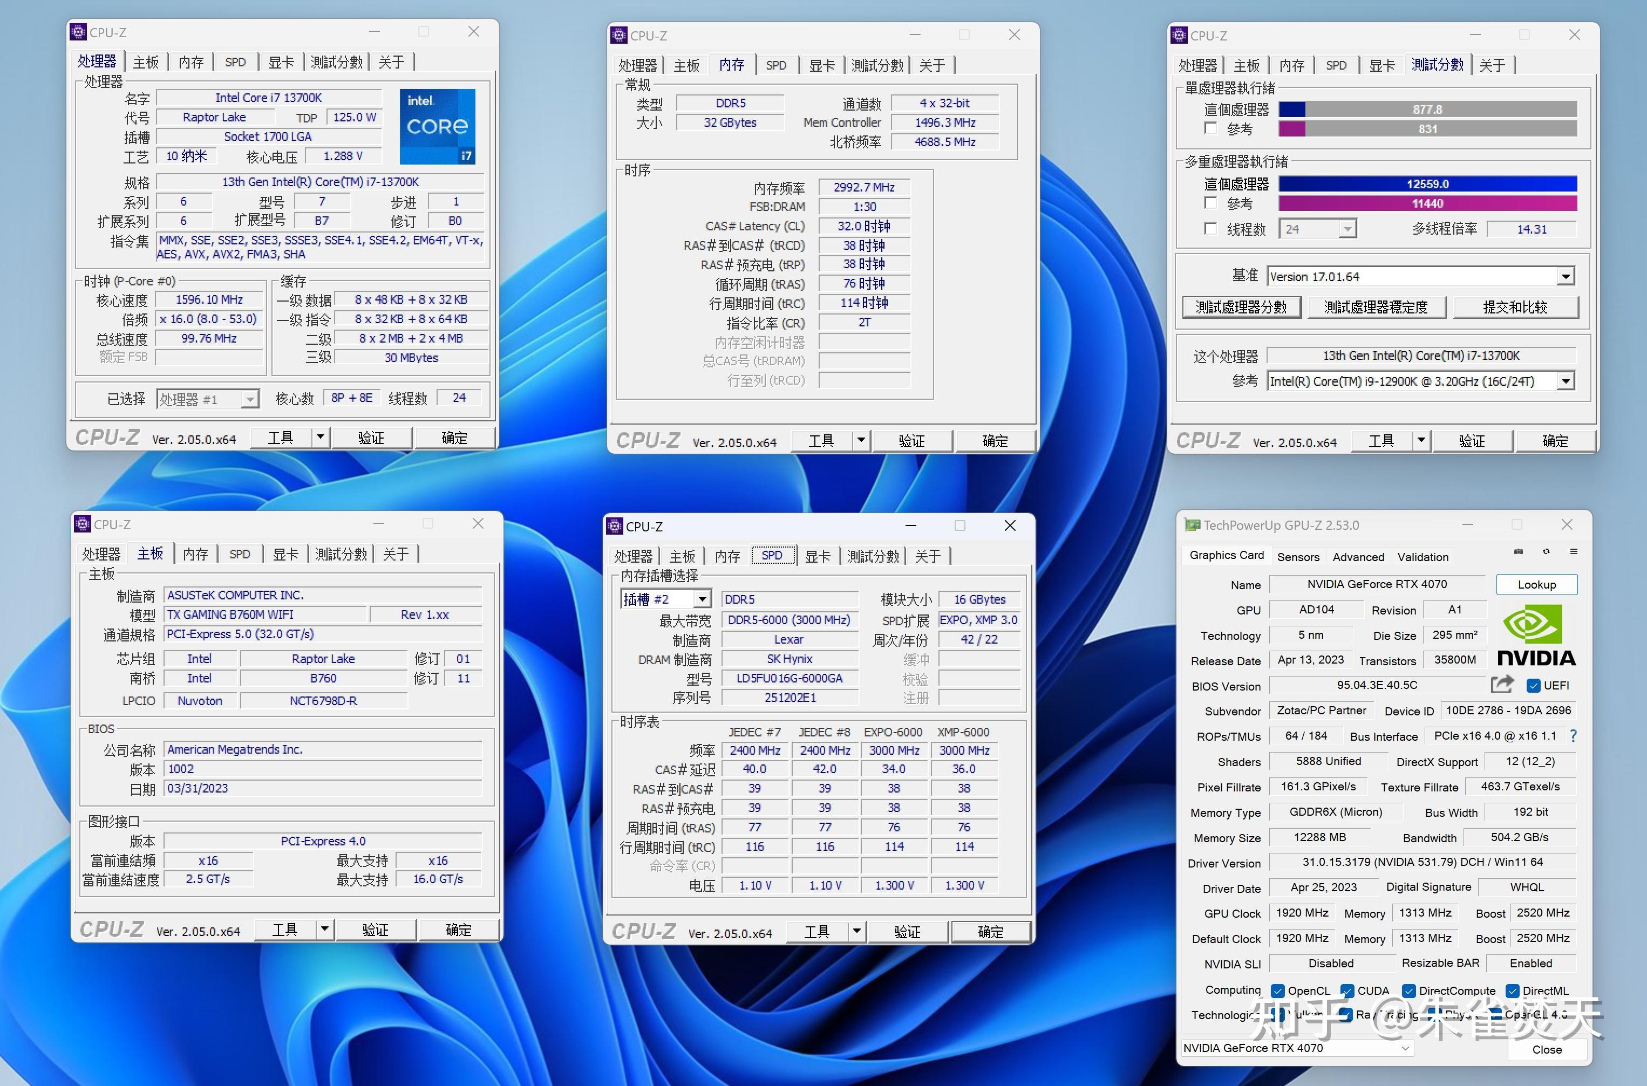Expand 工具 arrow in benchmark window
This screenshot has height=1086, width=1647.
pyautogui.click(x=1420, y=440)
